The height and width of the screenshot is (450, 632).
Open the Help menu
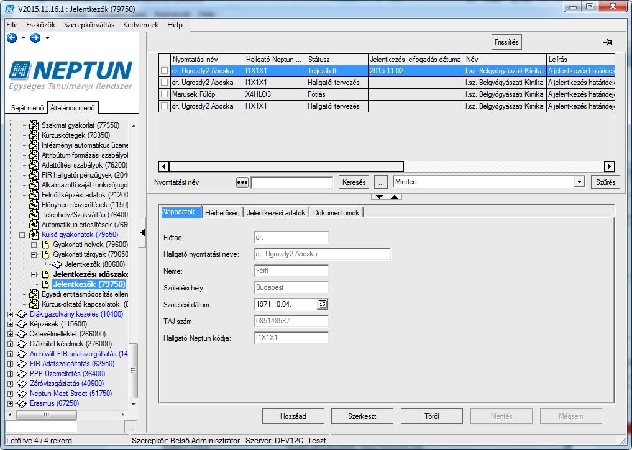click(175, 25)
